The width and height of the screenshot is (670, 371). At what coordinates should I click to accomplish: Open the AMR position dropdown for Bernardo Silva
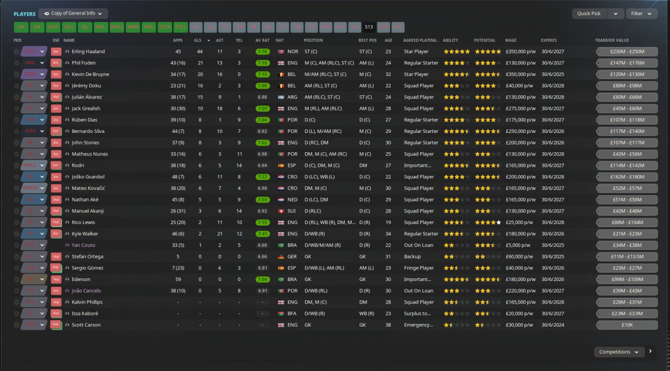33,131
